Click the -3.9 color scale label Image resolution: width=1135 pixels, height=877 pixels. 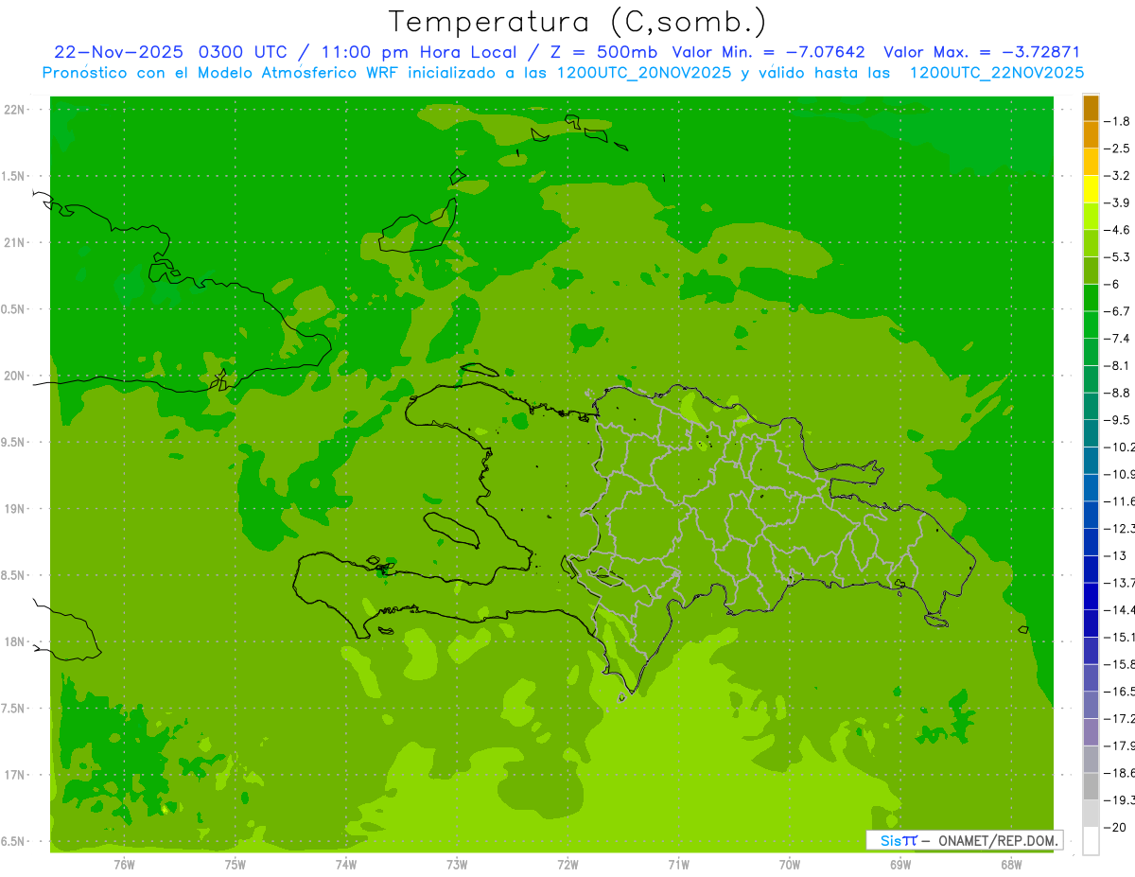[1118, 202]
